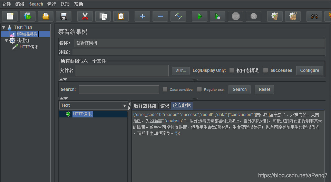Viewport: 331px width, 182px height.
Task: Click the Search binoculars icon
Action: coord(314,16)
